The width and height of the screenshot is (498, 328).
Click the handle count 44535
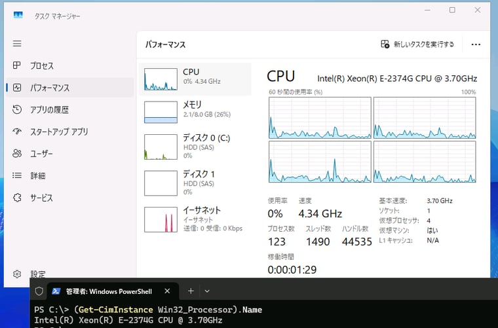tap(357, 242)
